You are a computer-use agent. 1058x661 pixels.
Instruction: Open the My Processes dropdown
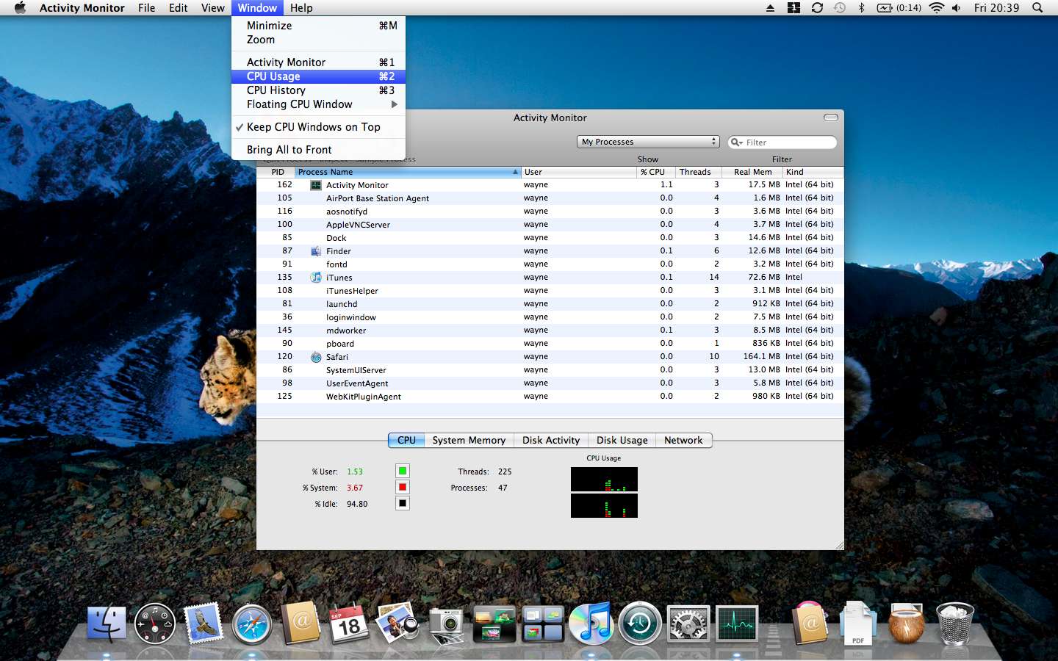[648, 142]
